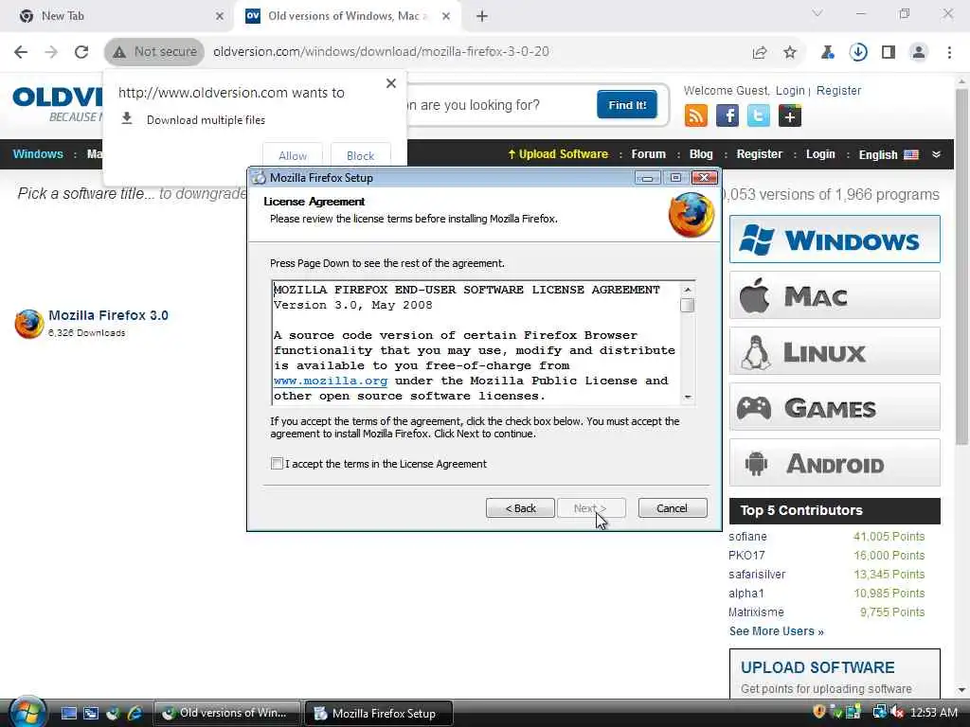970x727 pixels.
Task: Open the Twitter icon
Action: (759, 115)
